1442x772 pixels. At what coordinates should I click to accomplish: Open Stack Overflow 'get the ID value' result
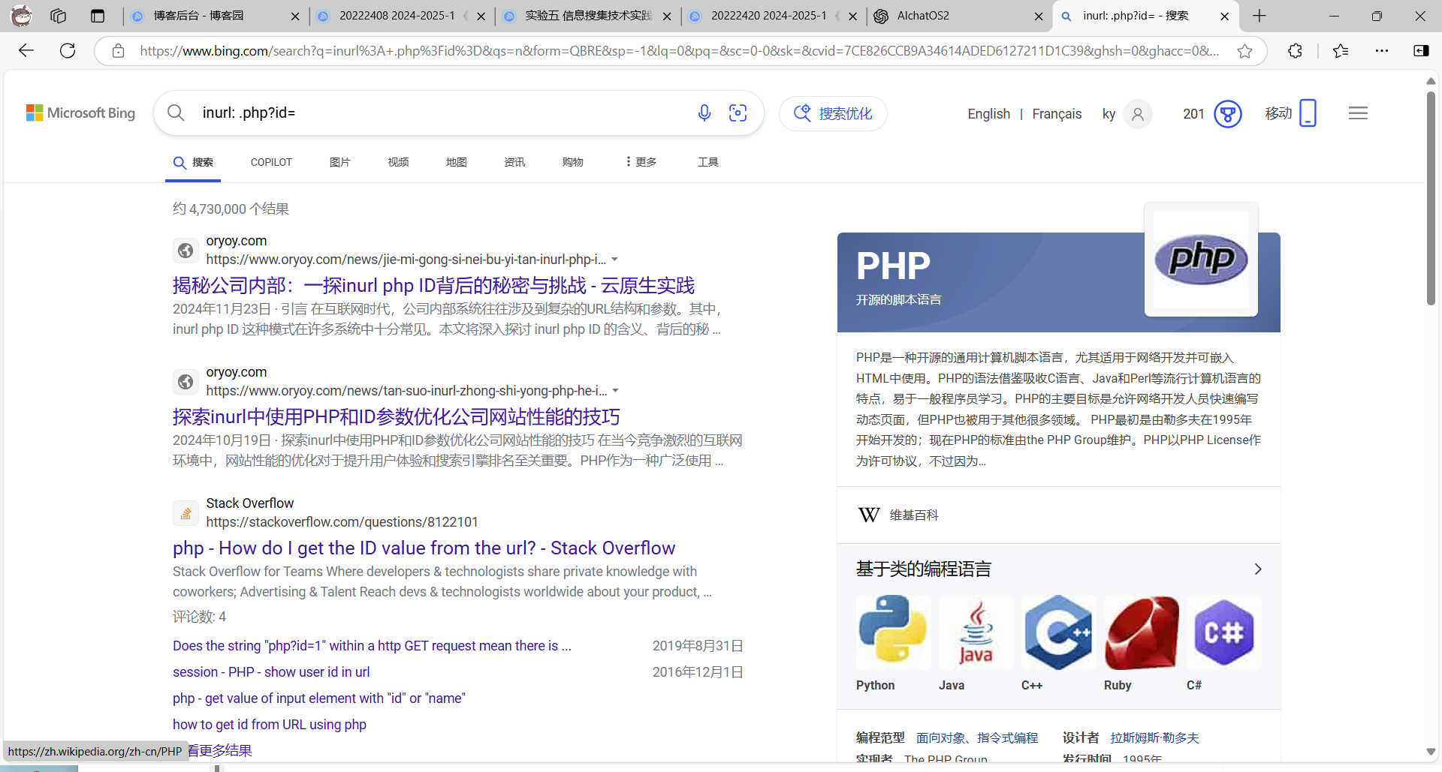424,548
